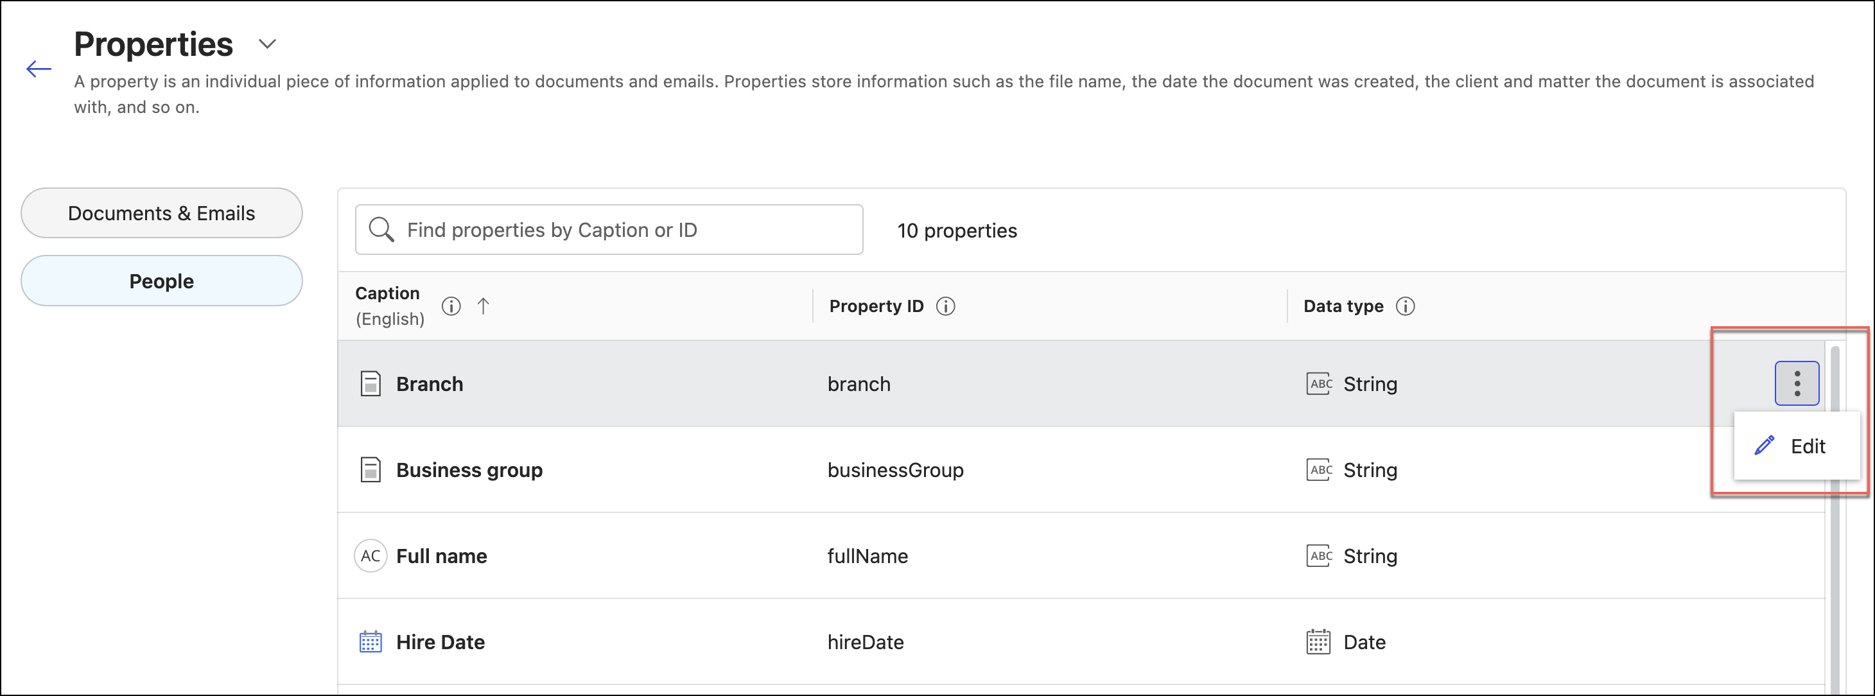Click the back arrow icon
Viewport: 1875px width, 696px height.
click(x=39, y=69)
